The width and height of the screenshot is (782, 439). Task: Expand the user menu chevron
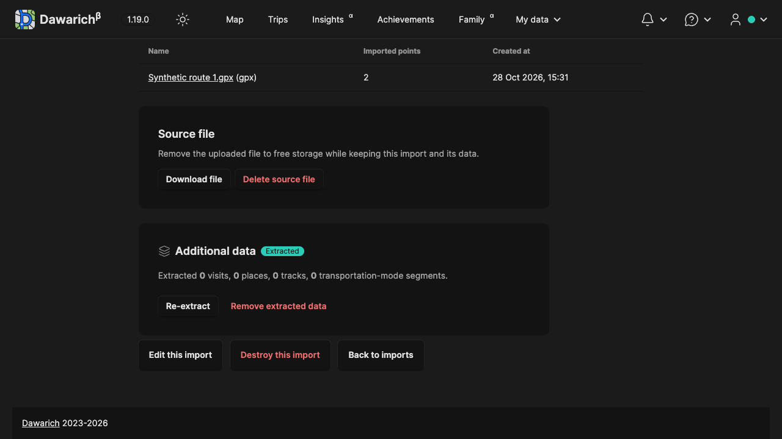[x=764, y=20]
